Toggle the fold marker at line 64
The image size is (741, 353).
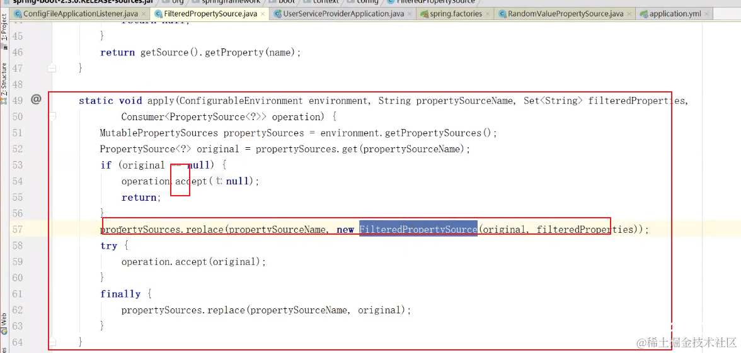[52, 341]
